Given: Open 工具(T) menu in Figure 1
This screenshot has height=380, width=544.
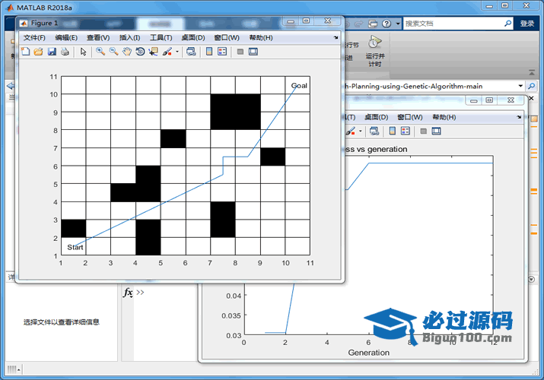Looking at the screenshot, I should click(x=161, y=37).
